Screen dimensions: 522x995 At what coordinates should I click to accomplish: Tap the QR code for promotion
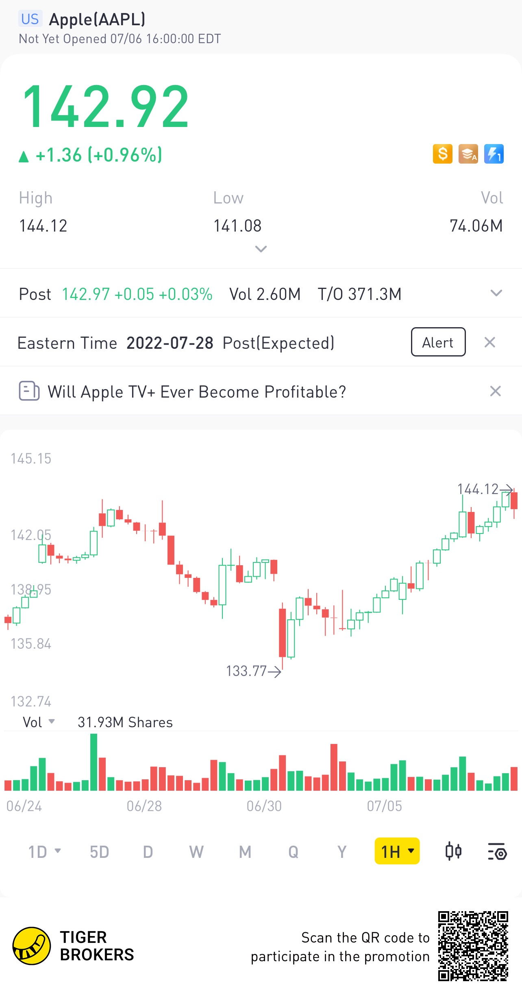click(x=473, y=946)
